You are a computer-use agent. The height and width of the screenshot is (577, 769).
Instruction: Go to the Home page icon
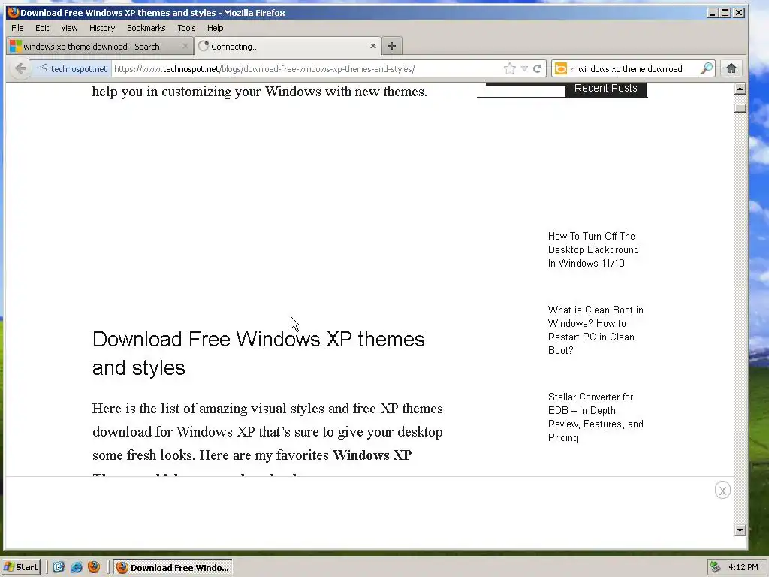731,68
